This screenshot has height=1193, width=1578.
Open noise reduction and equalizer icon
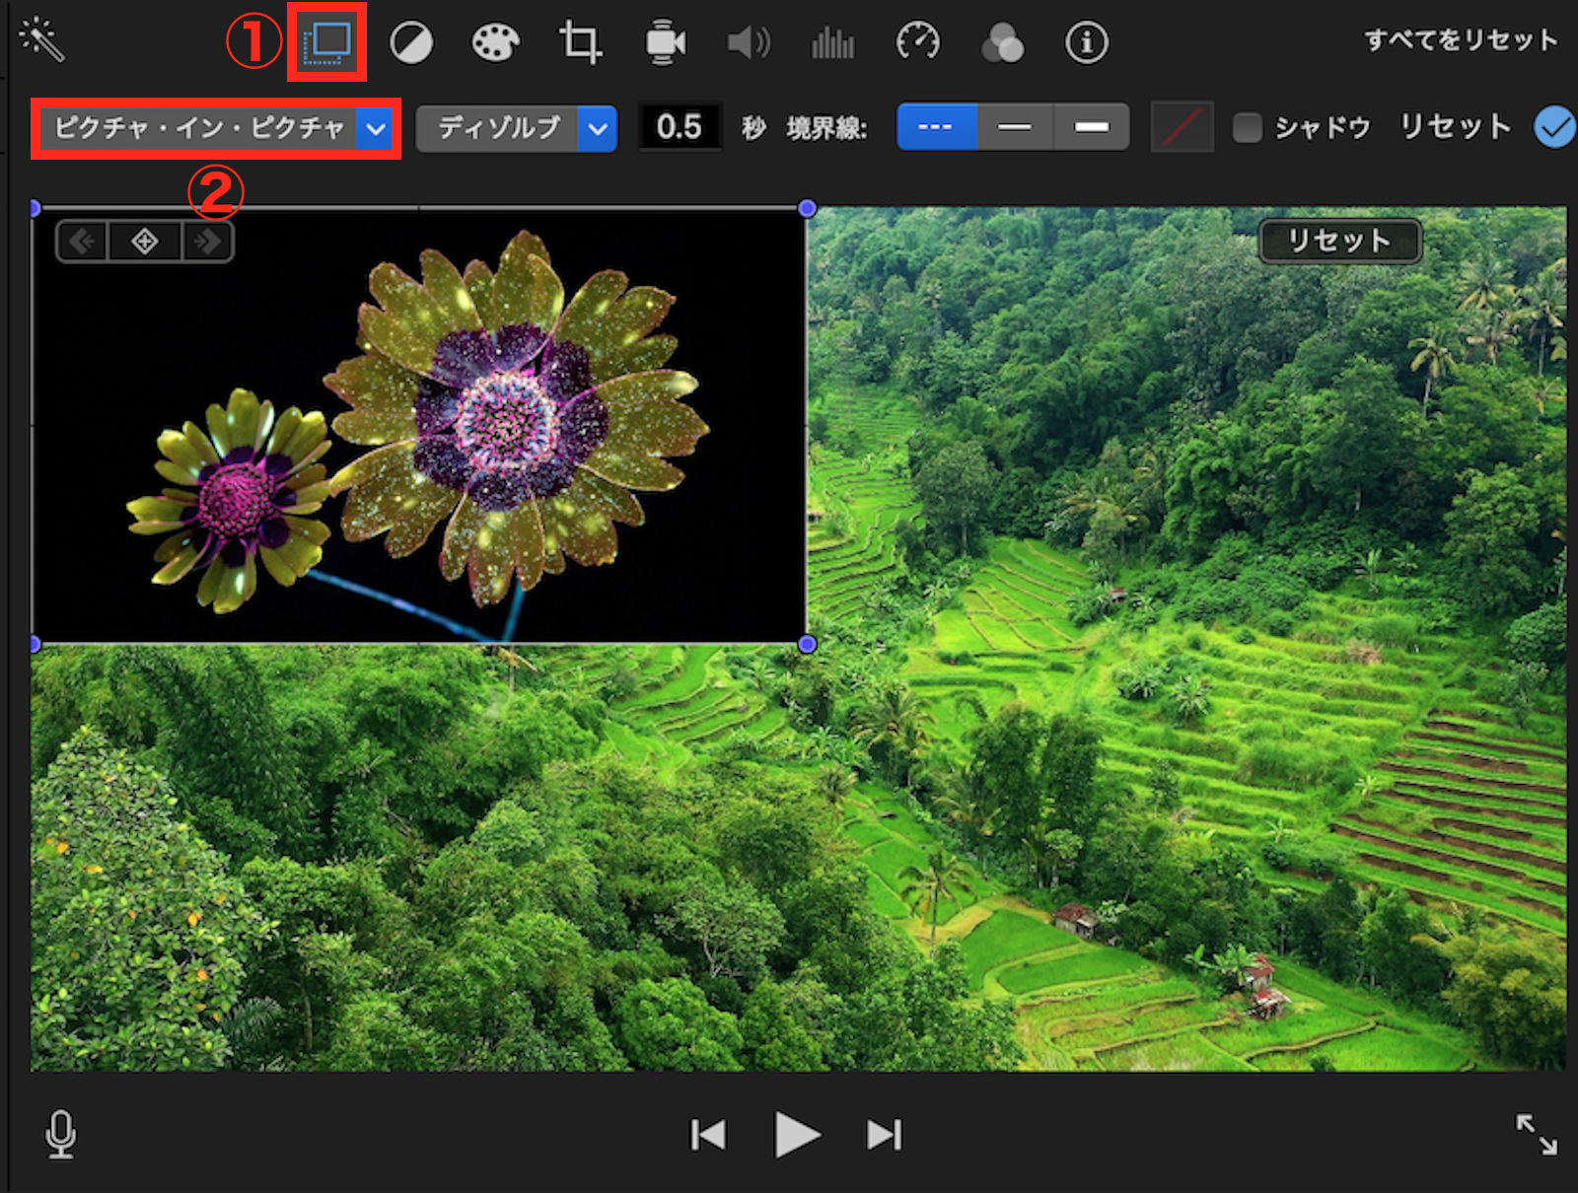(x=833, y=43)
